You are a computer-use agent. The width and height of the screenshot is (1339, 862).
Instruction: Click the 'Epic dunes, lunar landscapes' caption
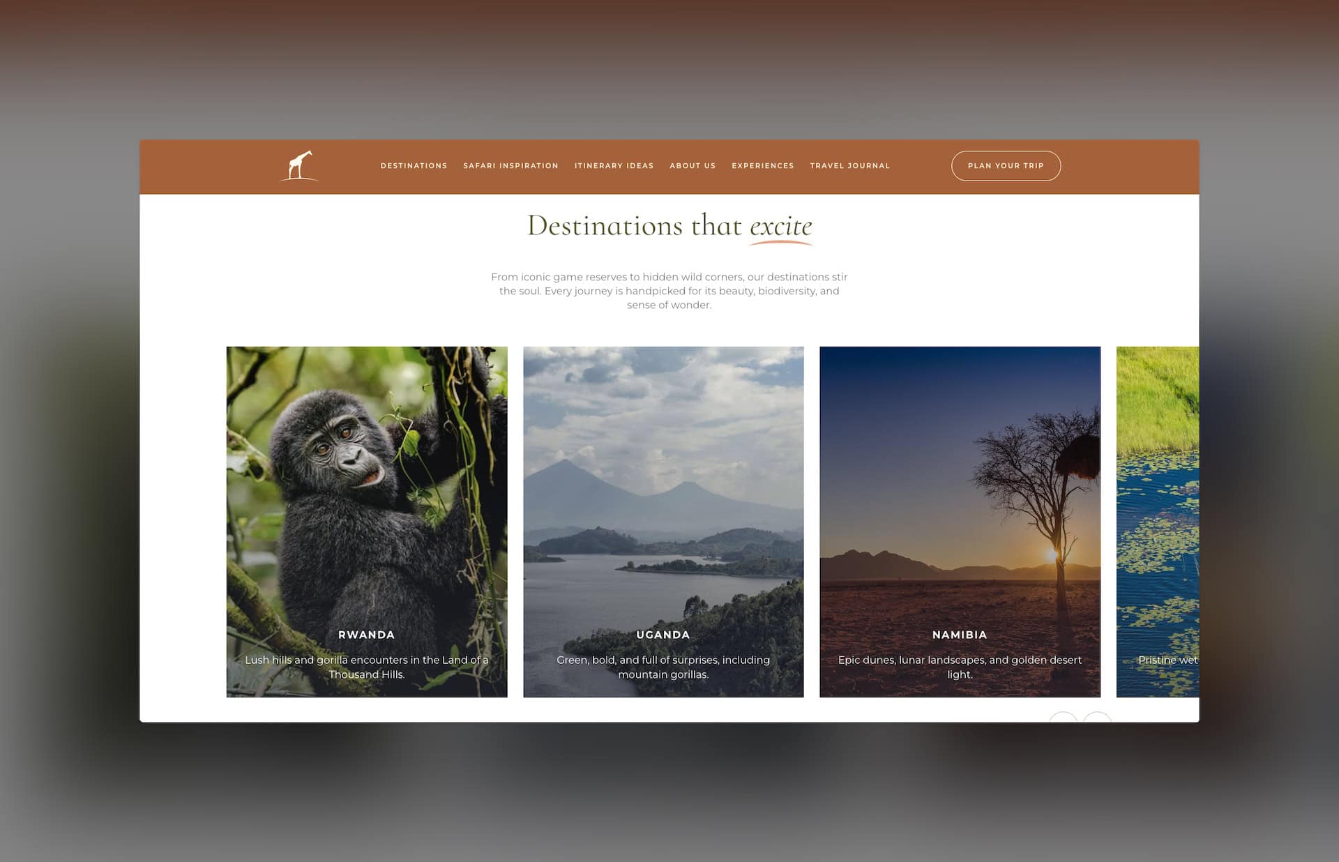[960, 667]
